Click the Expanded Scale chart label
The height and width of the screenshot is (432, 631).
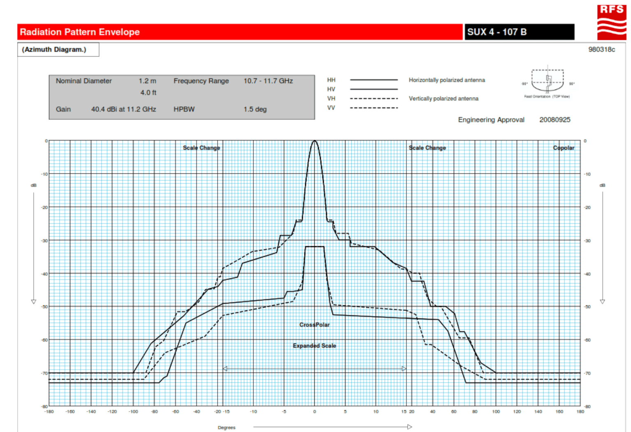pos(314,346)
